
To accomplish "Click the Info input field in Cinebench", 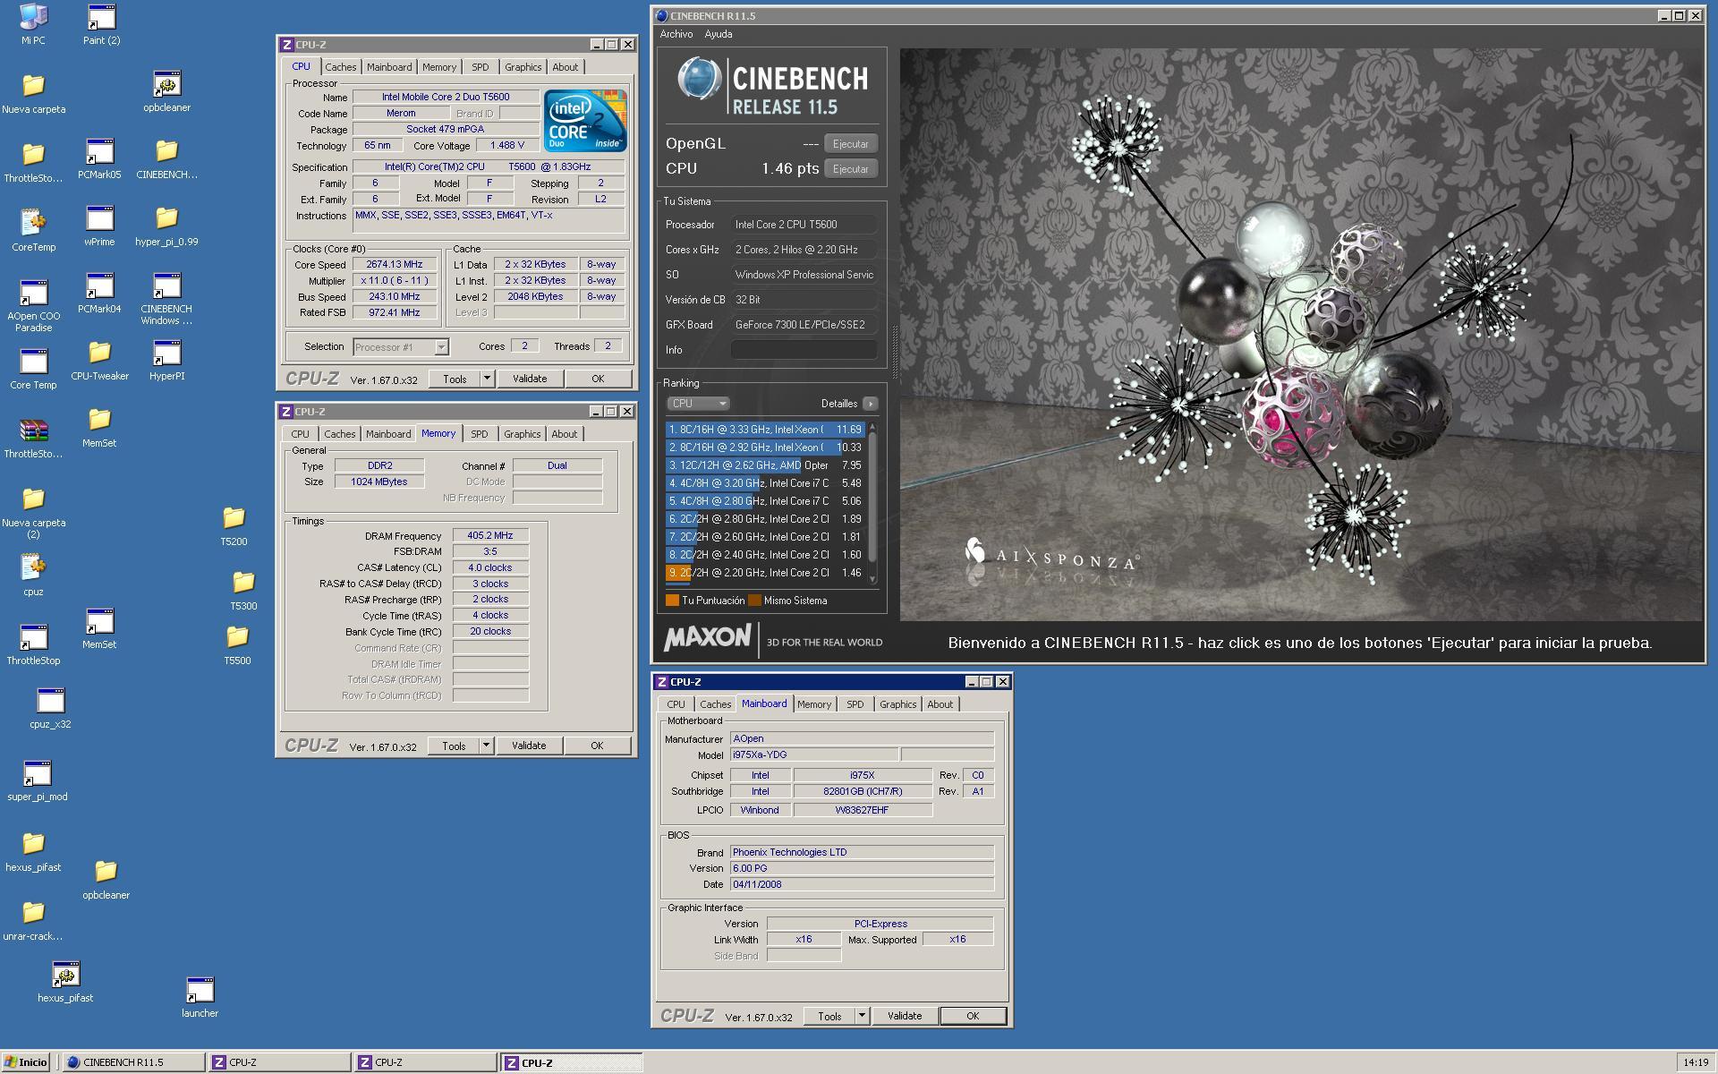I will coord(804,350).
